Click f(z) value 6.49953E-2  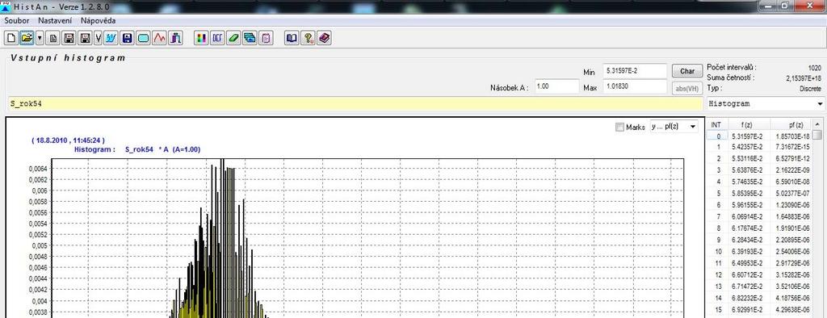point(746,262)
